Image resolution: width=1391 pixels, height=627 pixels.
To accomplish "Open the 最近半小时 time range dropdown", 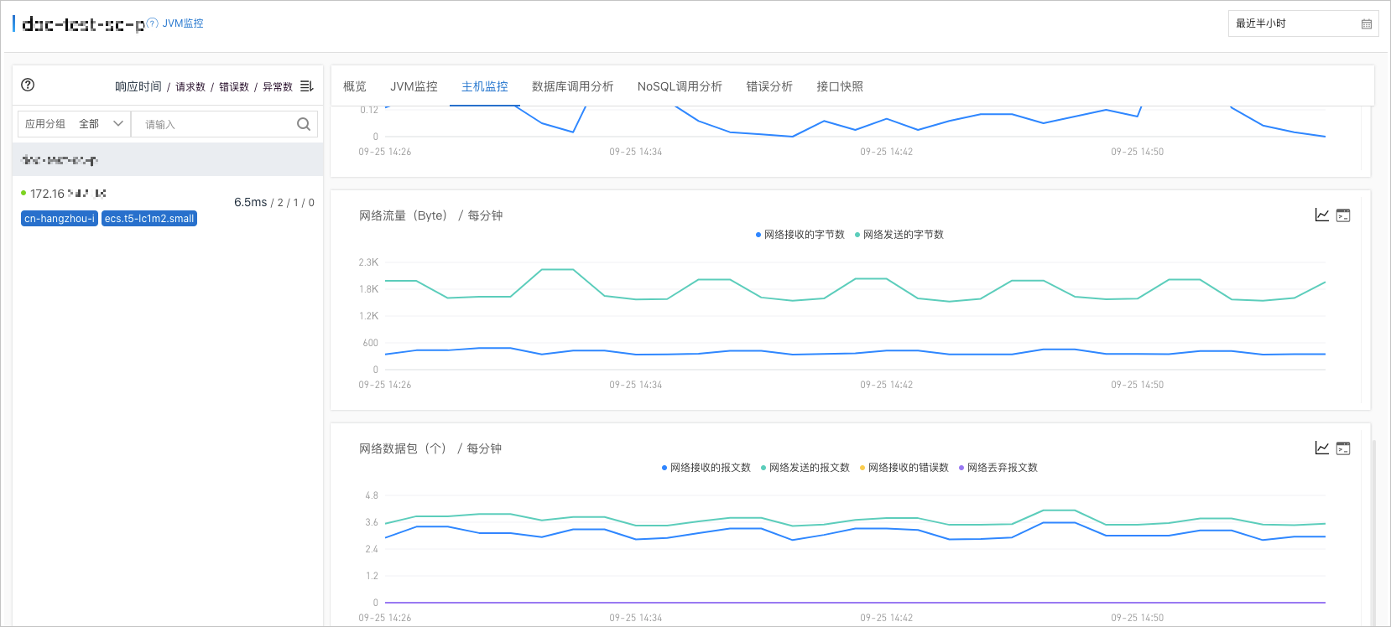I will tap(1304, 23).
